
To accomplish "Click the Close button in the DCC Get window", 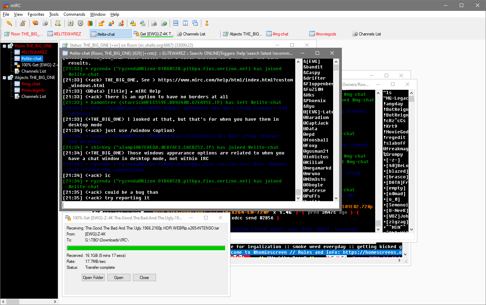I will pos(144,278).
